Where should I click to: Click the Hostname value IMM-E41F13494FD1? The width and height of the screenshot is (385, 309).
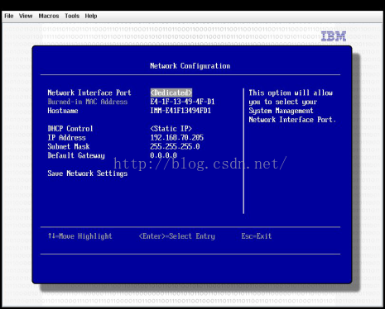point(180,111)
